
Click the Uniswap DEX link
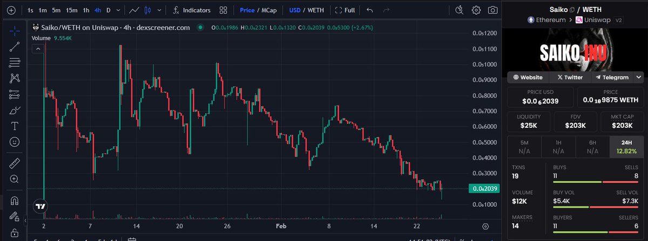[x=593, y=19]
